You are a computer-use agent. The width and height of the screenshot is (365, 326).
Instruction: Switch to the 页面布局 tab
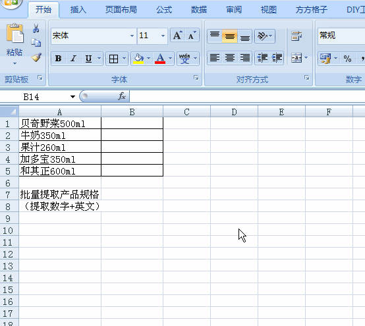(121, 10)
